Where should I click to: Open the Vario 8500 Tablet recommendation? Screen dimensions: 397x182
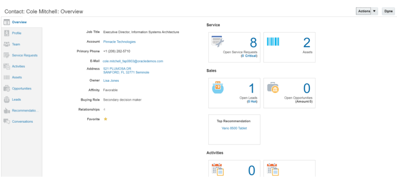(234, 128)
